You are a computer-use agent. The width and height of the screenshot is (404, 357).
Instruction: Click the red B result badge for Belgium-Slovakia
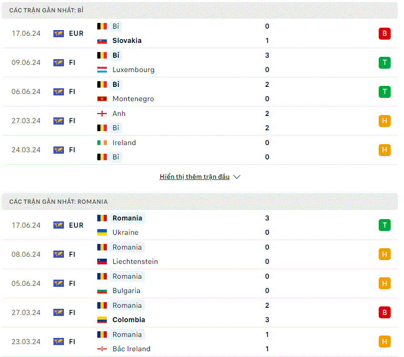pos(384,33)
